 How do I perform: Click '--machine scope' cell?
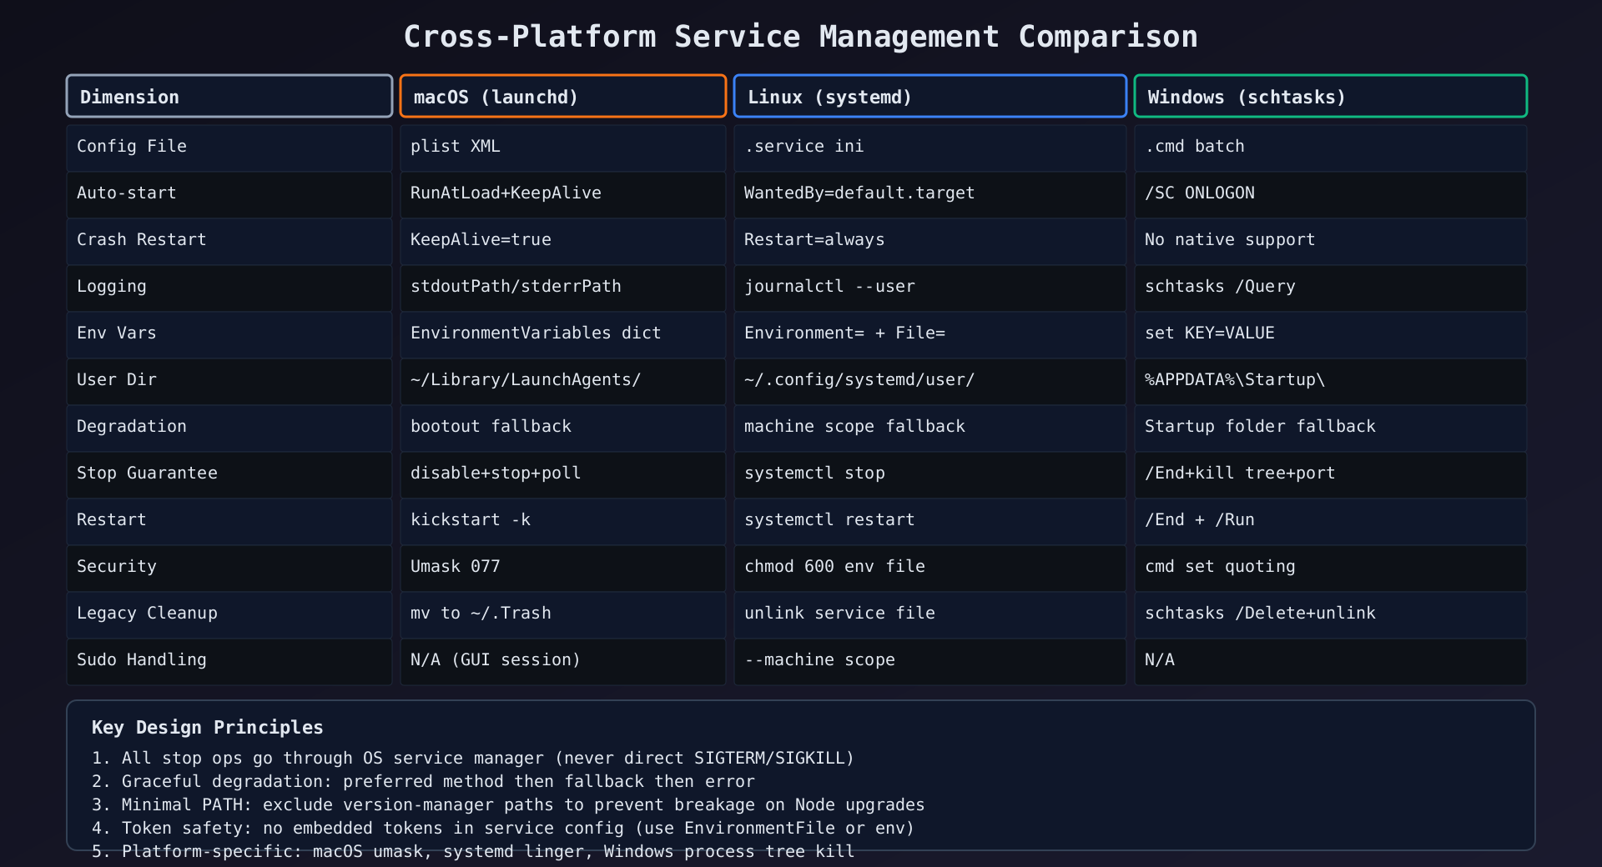coord(930,662)
